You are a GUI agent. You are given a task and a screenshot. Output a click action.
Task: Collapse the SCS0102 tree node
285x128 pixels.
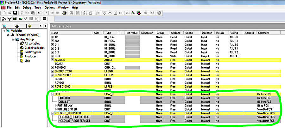(8, 35)
